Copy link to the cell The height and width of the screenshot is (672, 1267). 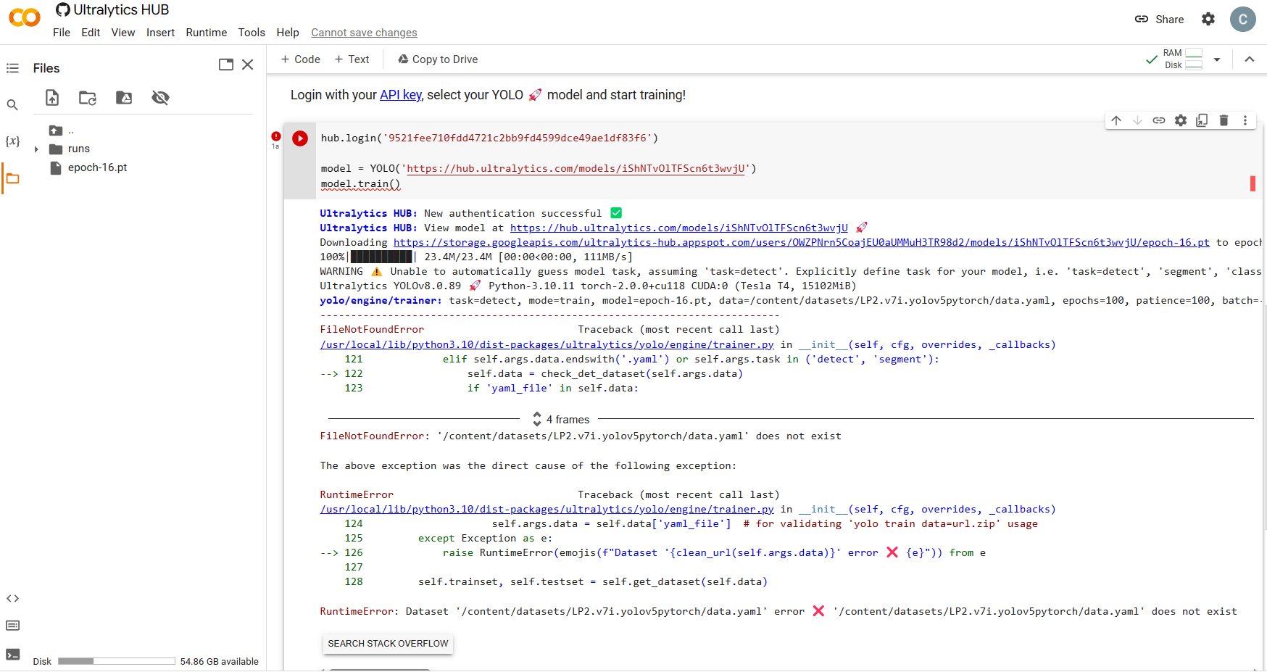pos(1159,120)
